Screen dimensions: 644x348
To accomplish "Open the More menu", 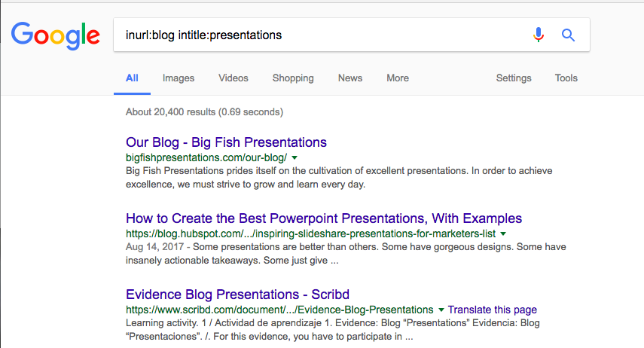I will (398, 78).
